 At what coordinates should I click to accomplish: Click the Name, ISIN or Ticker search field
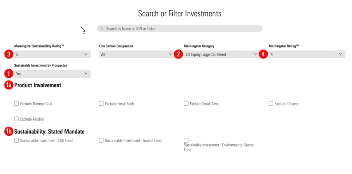[182, 28]
